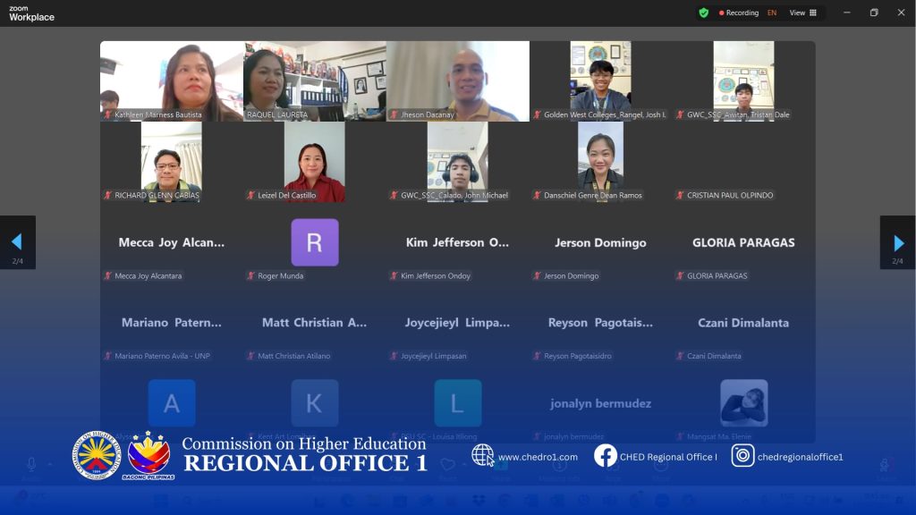Click muted mic icon beside Danschiel Genre Dean Ramos
The height and width of the screenshot is (515, 916).
click(537, 196)
